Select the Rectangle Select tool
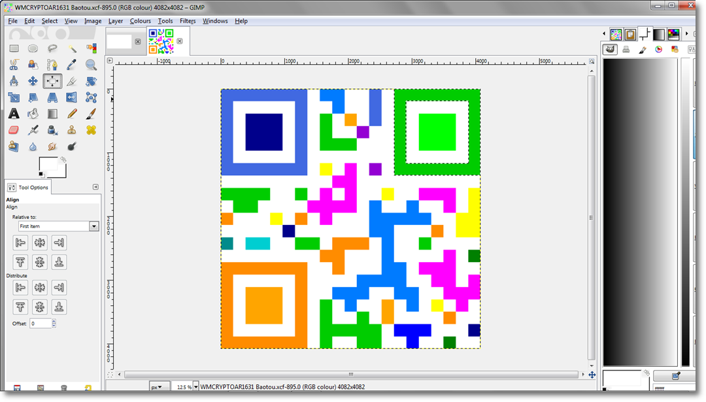This screenshot has height=402, width=706. (14, 48)
